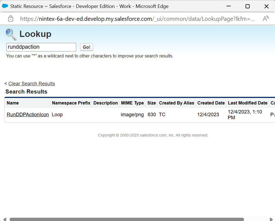Click the right arrow of horizontal scrollbar
Viewport: 275px width, 221px height.
271,219
